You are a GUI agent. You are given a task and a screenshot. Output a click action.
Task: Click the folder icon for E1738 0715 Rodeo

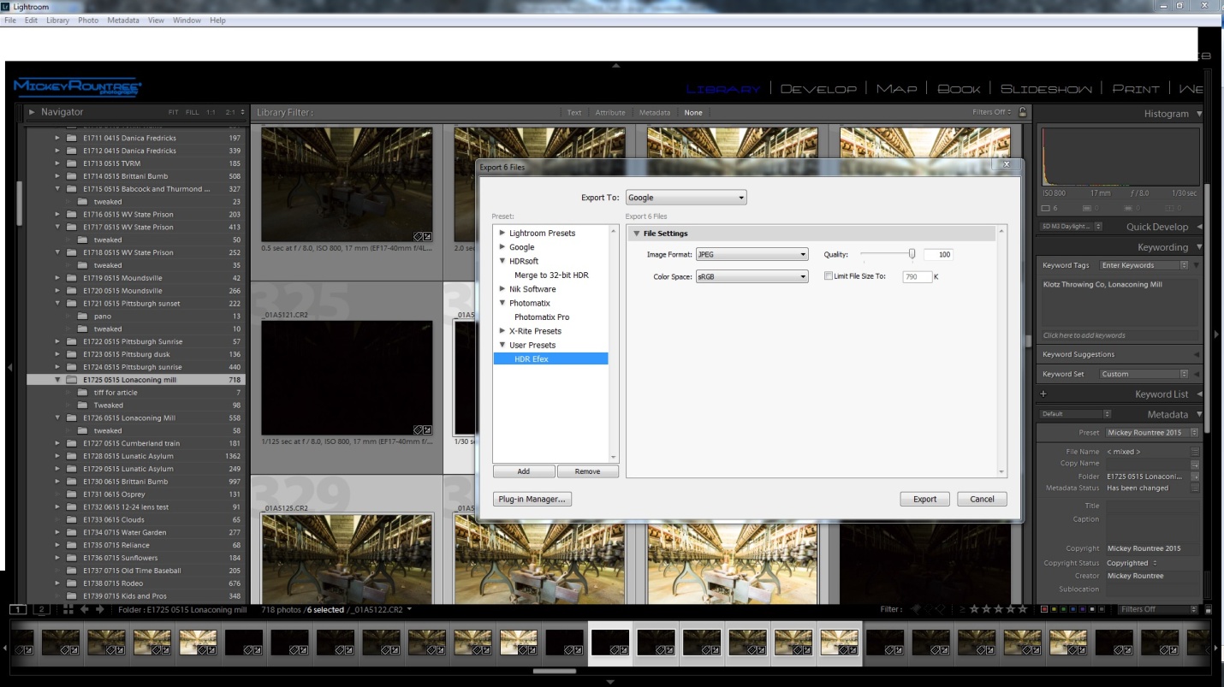(72, 583)
